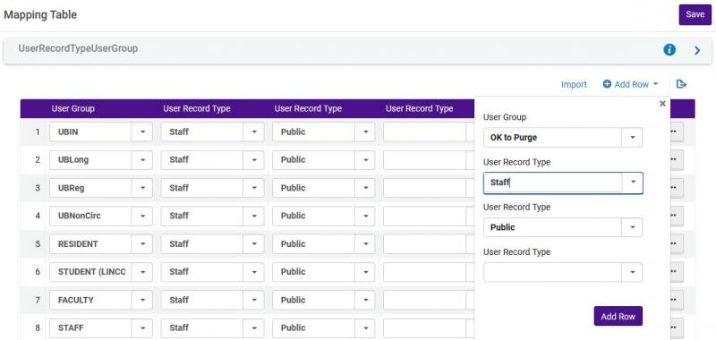Open the STUDENT (LINCO user group dropdown
This screenshot has height=340, width=716.
coord(142,272)
